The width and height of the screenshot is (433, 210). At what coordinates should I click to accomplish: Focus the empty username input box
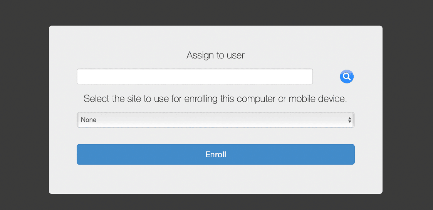(x=195, y=77)
